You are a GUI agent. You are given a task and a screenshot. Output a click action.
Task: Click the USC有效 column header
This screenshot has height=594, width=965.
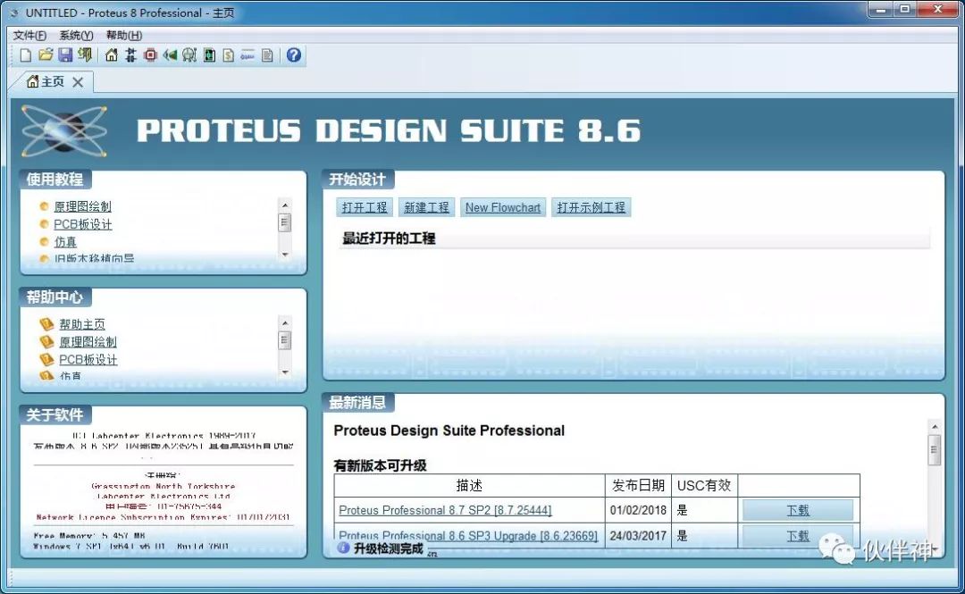click(704, 486)
